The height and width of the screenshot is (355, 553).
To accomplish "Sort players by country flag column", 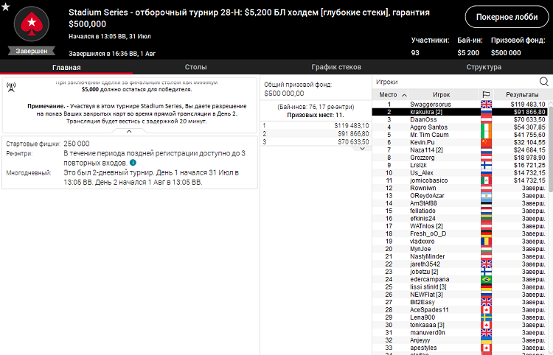I will point(486,95).
